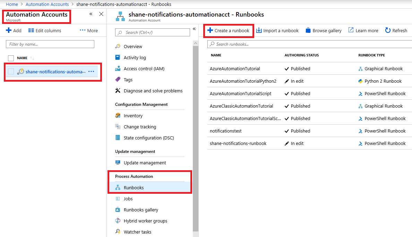Select the Activity log icon
Viewport: 412px width, 237px height.
point(118,57)
